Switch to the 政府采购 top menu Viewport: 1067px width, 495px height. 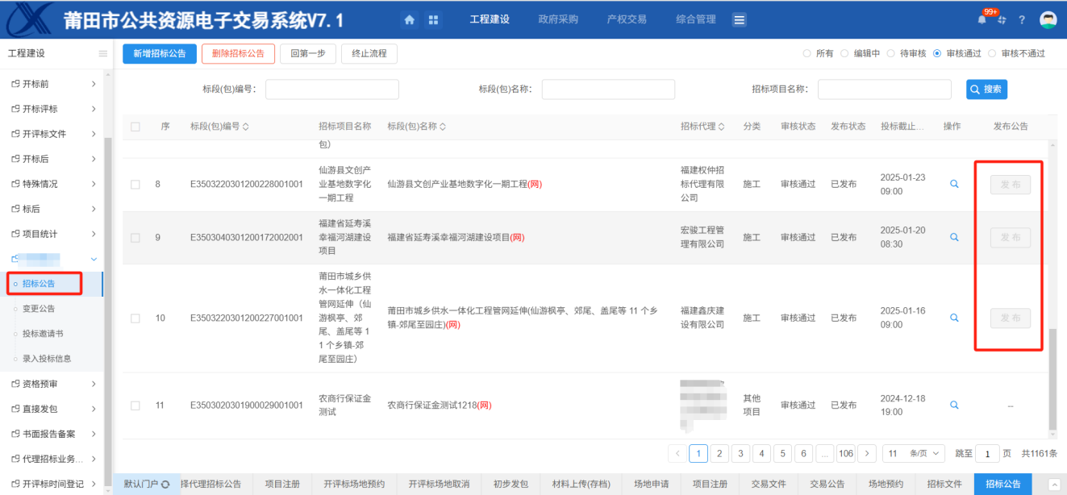558,19
